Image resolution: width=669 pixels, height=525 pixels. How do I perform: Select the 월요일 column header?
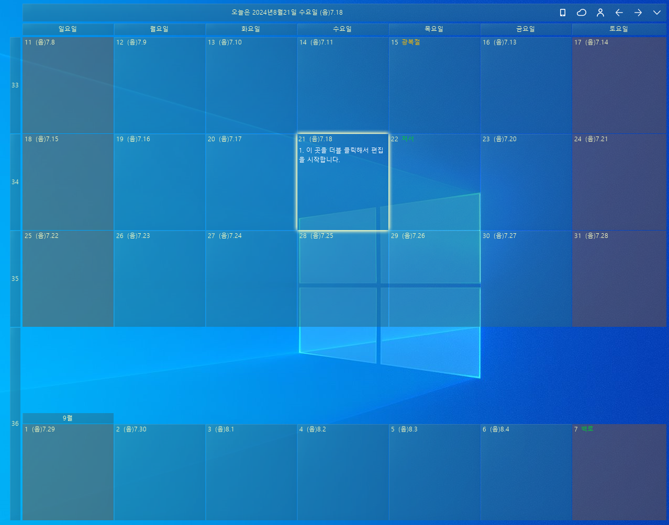coord(160,29)
